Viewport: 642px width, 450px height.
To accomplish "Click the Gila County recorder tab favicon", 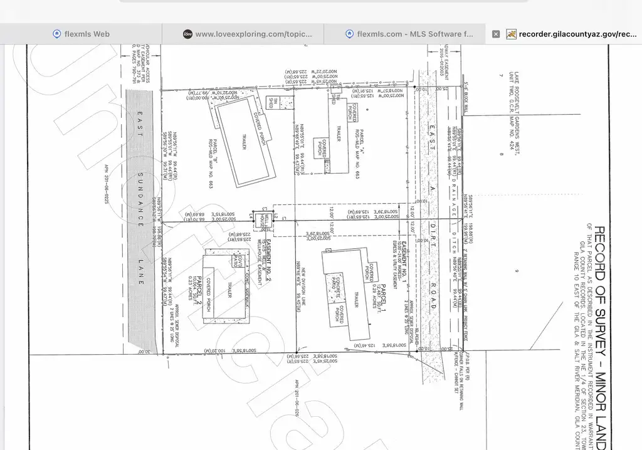I will 511,34.
